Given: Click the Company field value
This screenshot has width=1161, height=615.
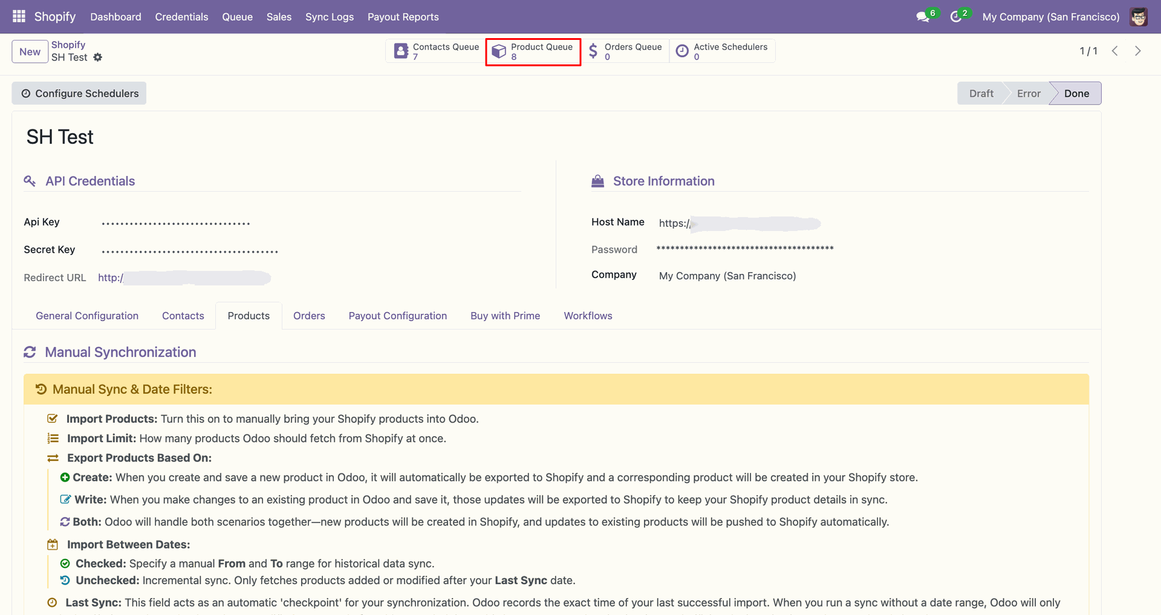Looking at the screenshot, I should [727, 276].
